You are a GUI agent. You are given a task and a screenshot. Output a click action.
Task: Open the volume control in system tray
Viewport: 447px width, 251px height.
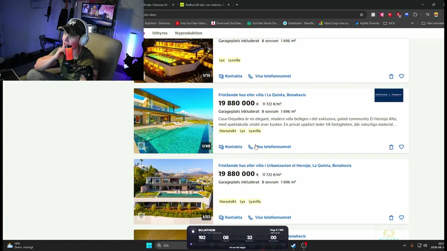pyautogui.click(x=425, y=245)
